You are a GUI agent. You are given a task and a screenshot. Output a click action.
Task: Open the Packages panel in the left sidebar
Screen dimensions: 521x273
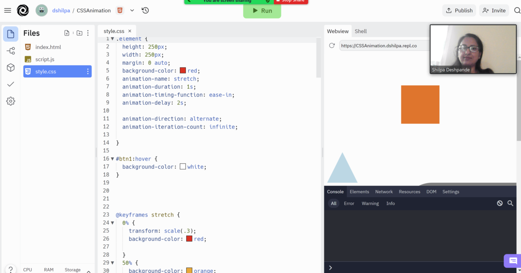coord(10,68)
